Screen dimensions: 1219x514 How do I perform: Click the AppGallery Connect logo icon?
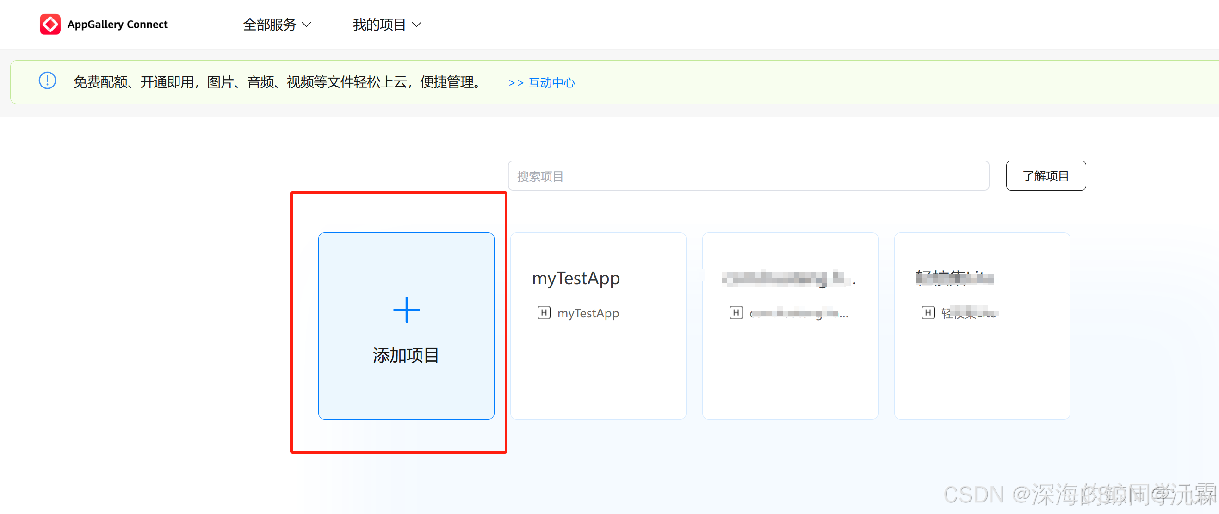[x=50, y=24]
